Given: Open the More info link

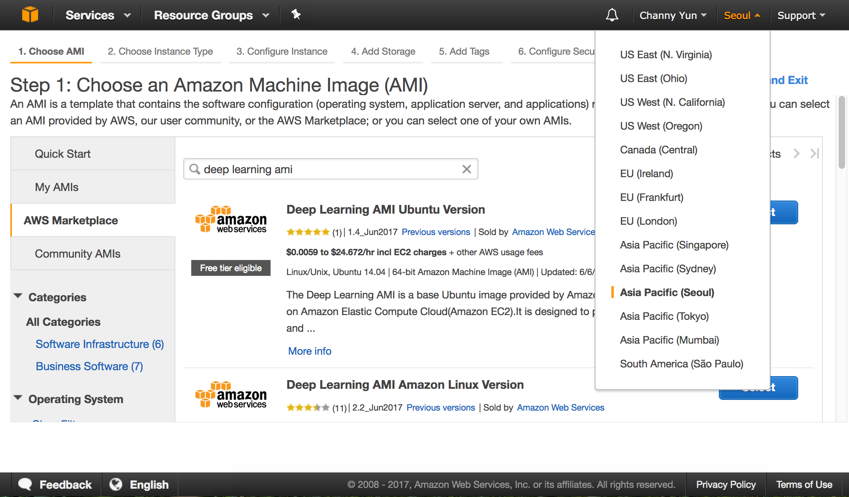Looking at the screenshot, I should [309, 351].
